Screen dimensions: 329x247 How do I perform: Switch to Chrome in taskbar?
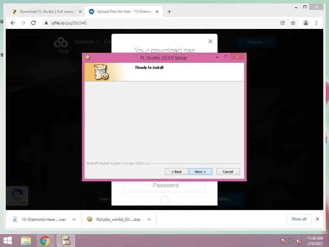click(45, 241)
